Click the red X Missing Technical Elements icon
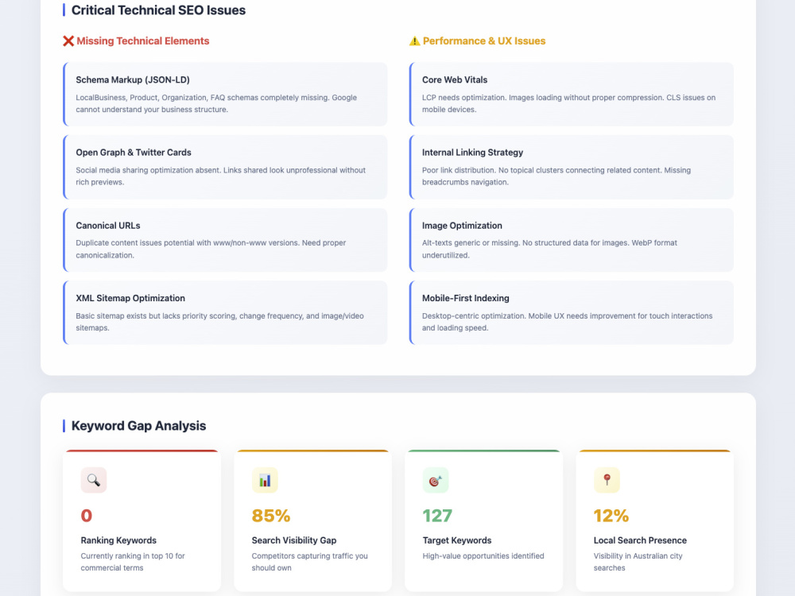 (68, 41)
